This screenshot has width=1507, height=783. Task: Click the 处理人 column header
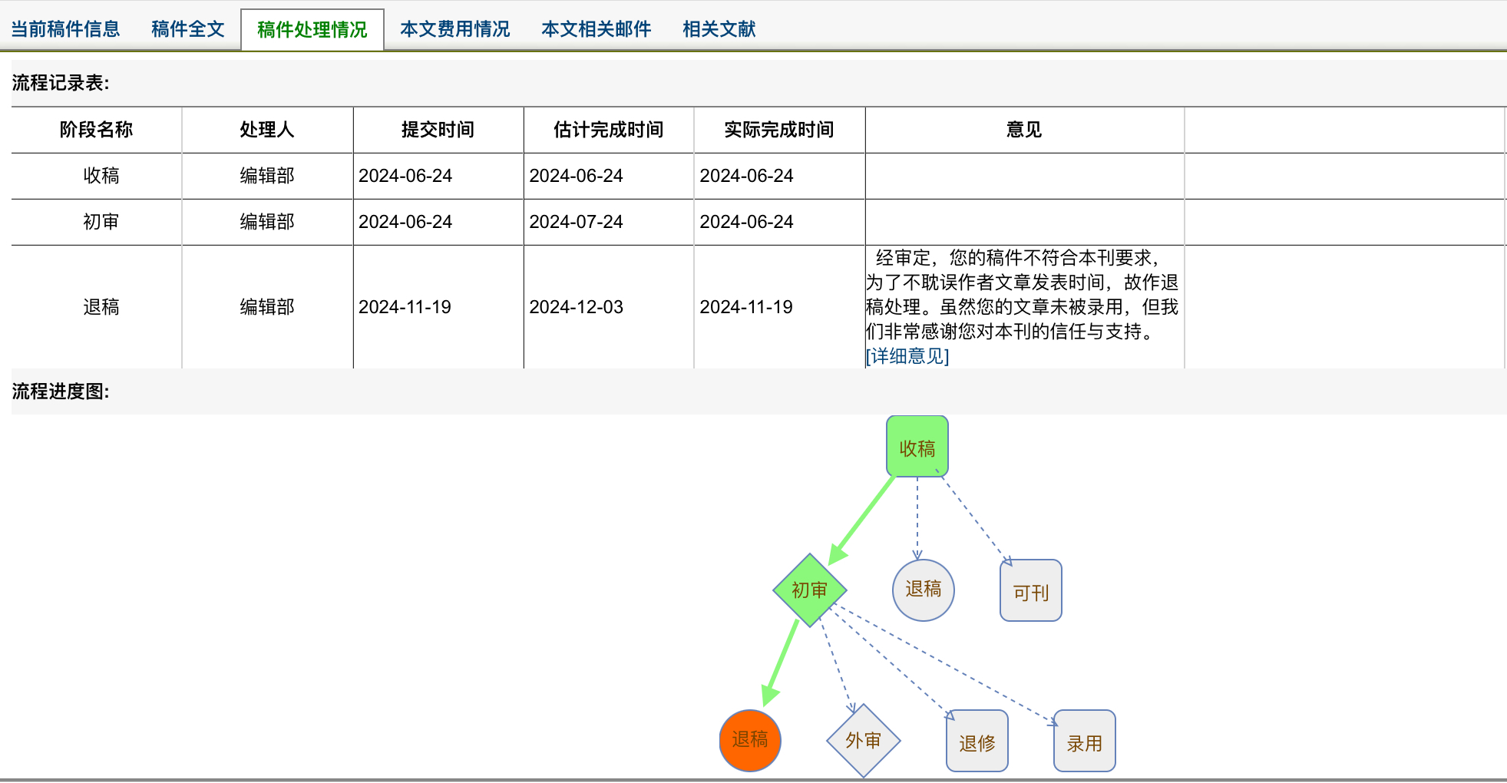267,130
